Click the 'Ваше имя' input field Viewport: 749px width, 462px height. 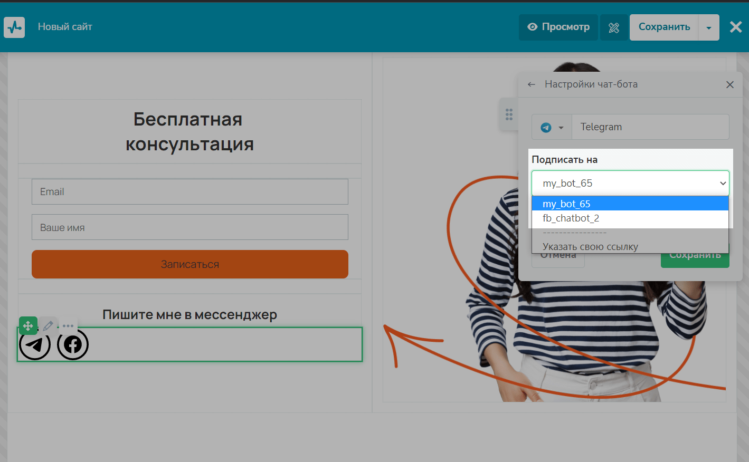190,227
